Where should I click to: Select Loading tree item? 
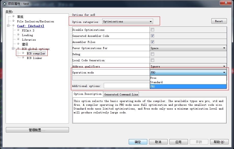(27, 35)
